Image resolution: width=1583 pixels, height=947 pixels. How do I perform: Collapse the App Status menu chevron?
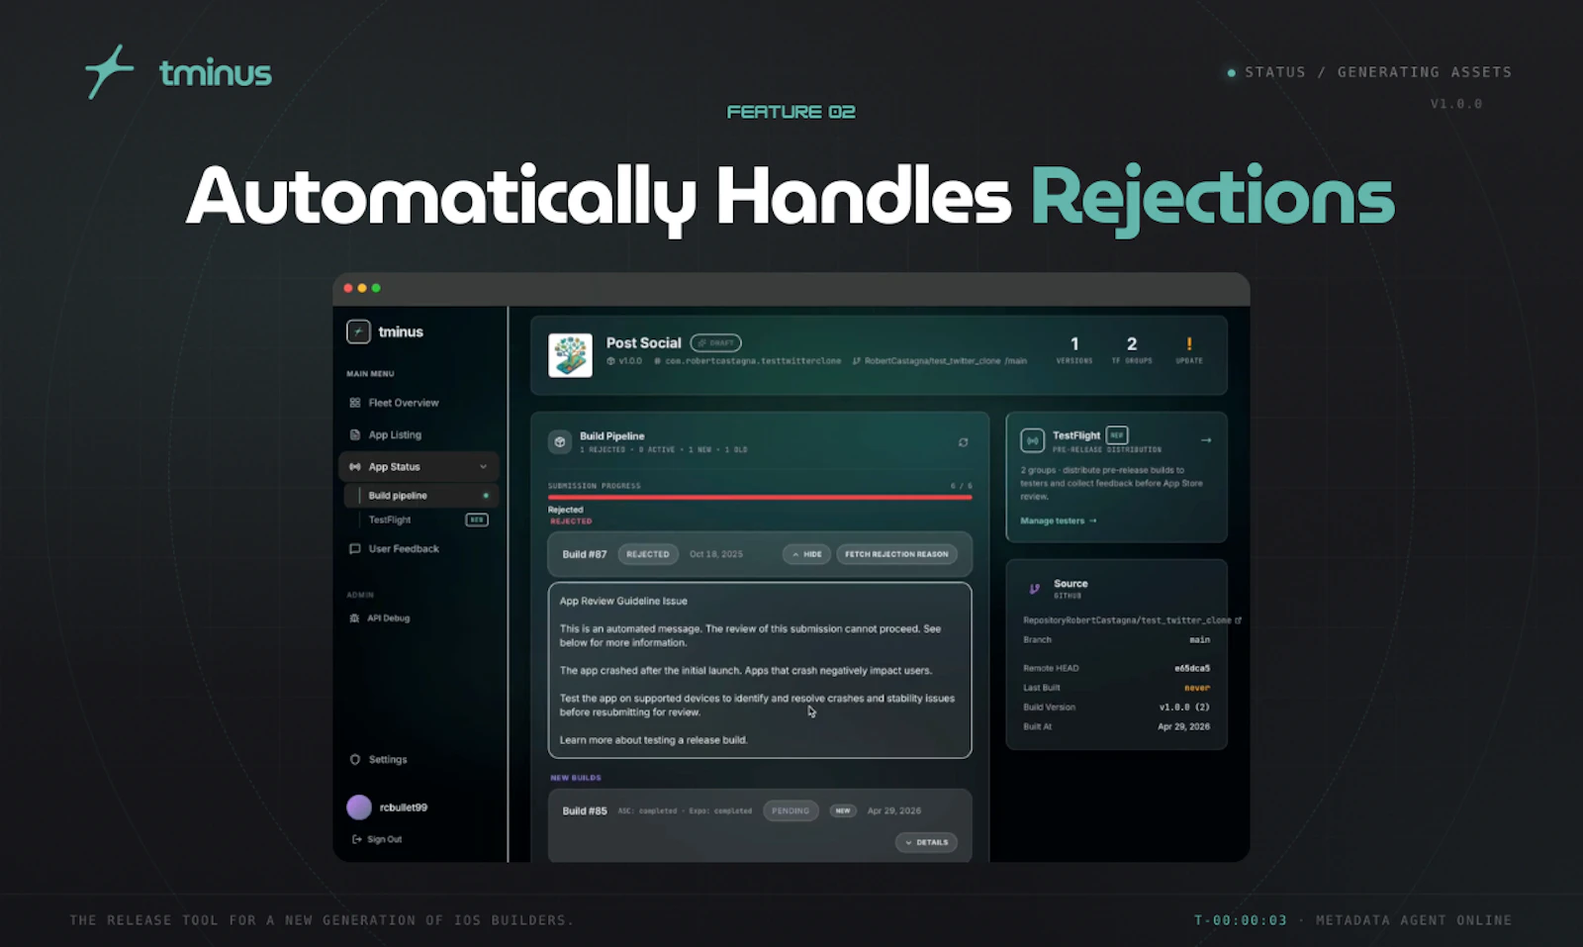pyautogui.click(x=483, y=467)
